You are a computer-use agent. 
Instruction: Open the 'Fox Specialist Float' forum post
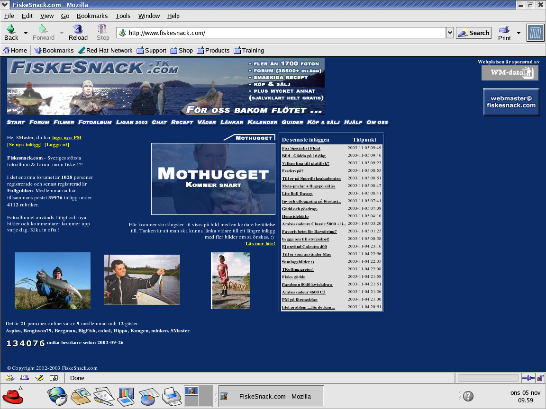coord(301,148)
